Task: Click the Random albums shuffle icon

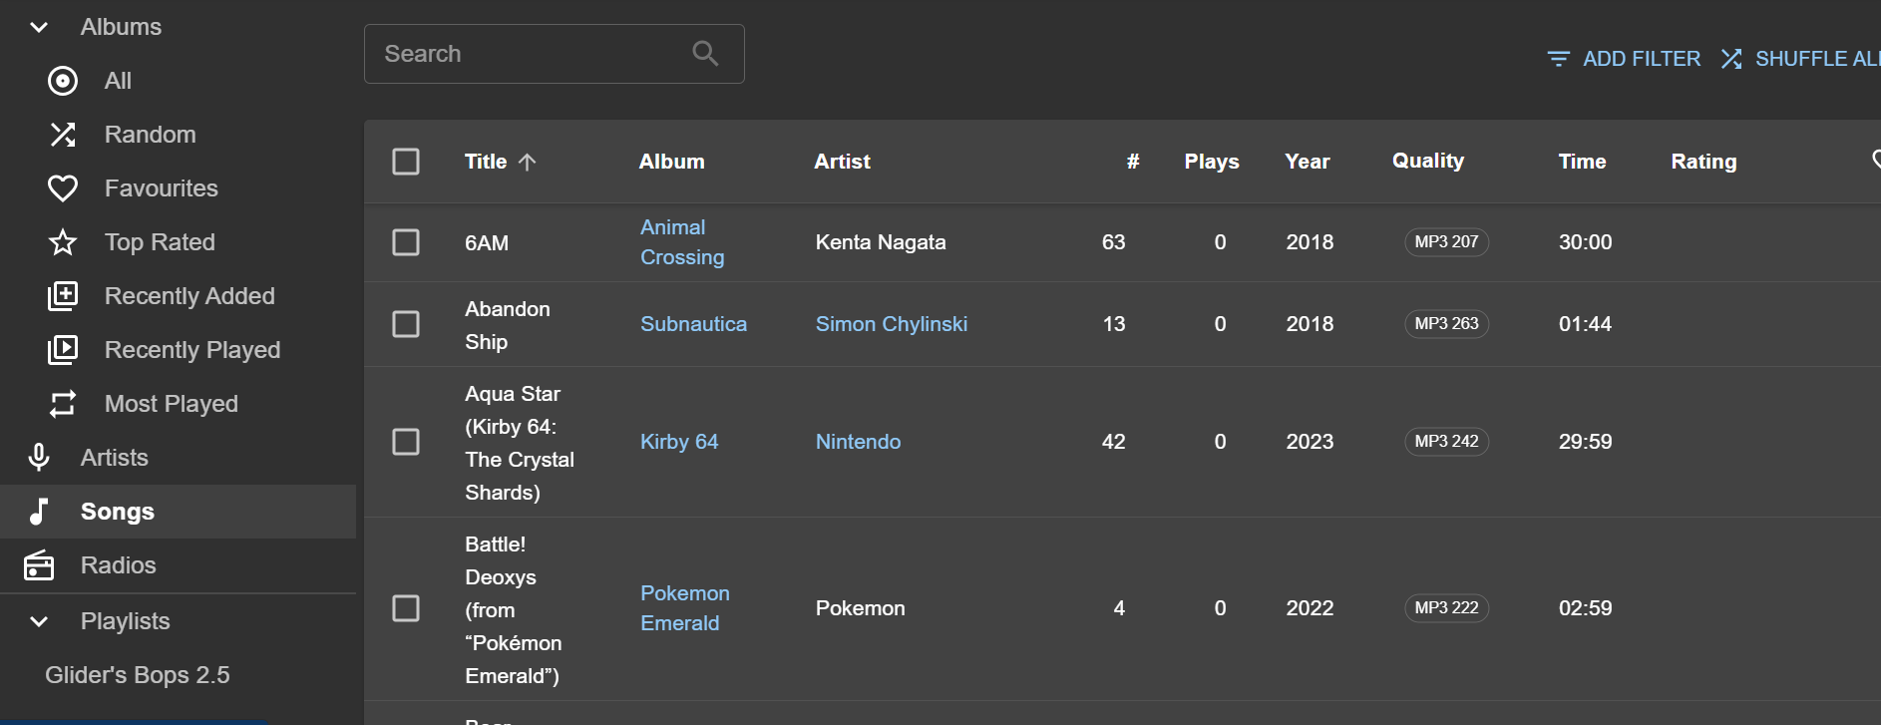Action: point(63,135)
